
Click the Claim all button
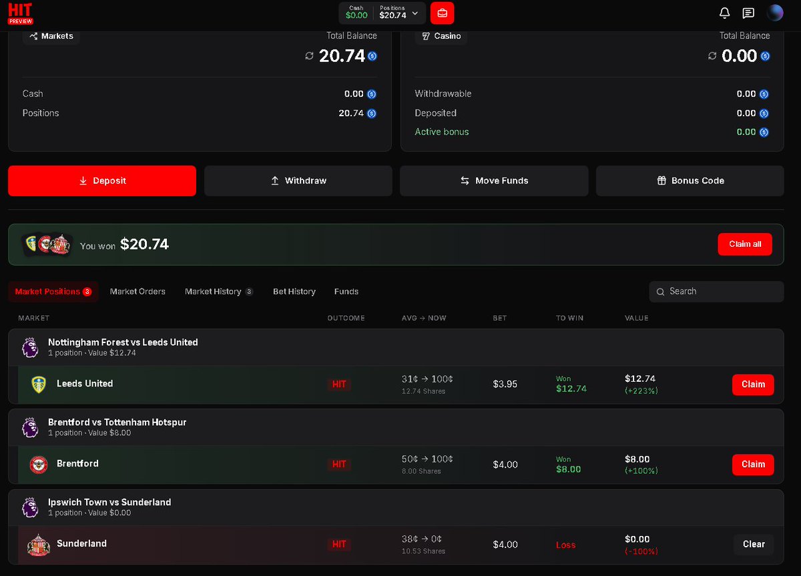[x=745, y=244]
